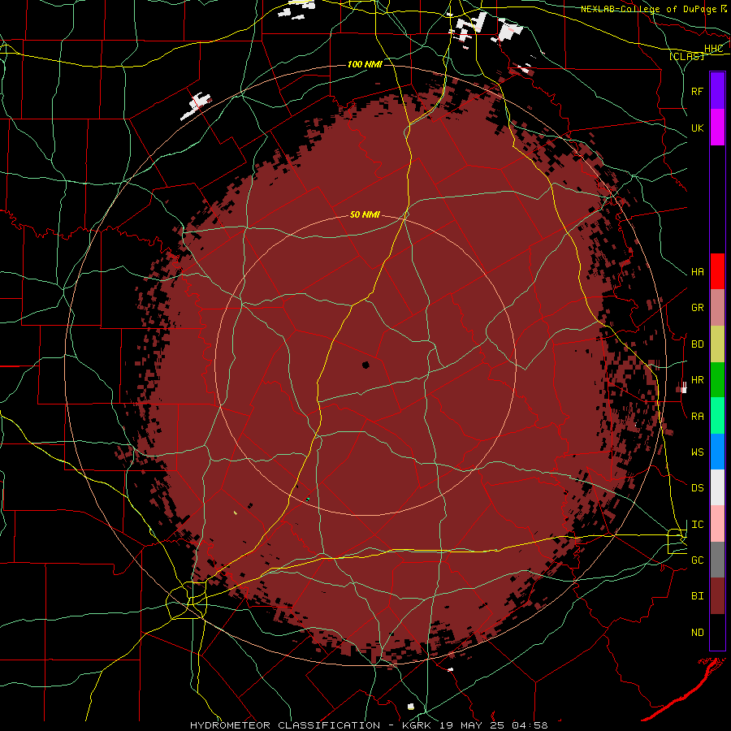Click the "IC" legend label
This screenshot has height=731, width=731.
coord(697,525)
